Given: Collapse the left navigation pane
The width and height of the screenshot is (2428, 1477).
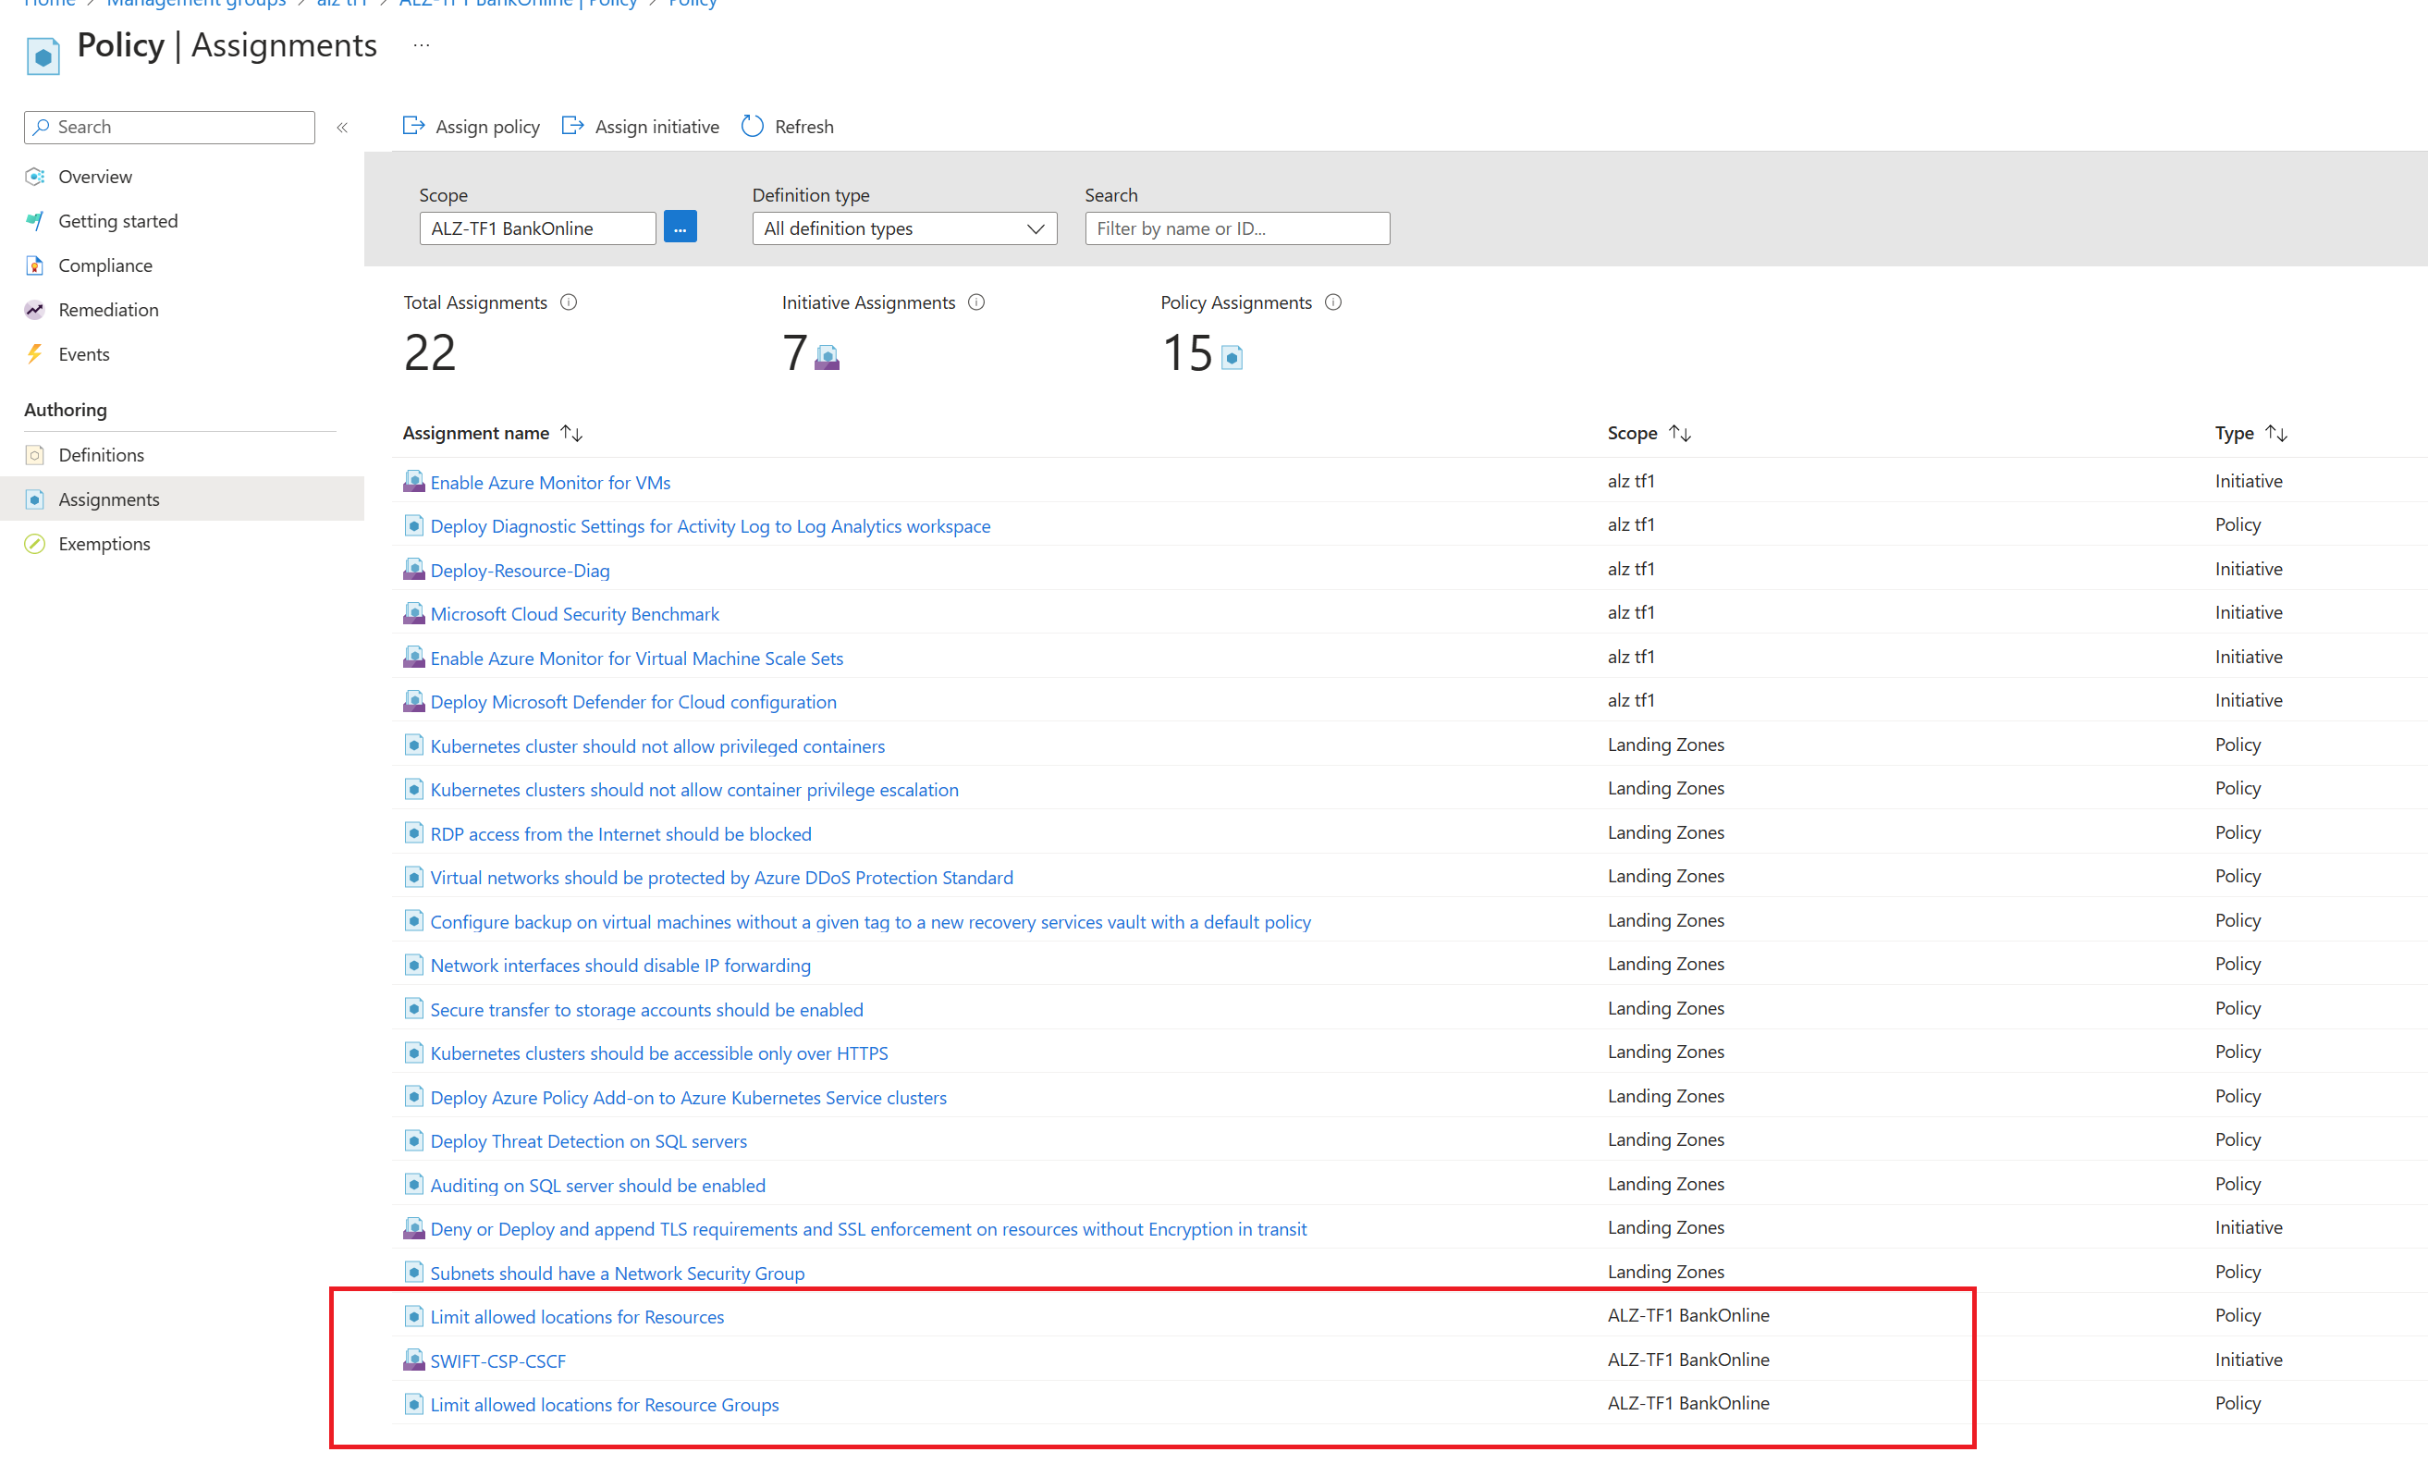Looking at the screenshot, I should point(342,128).
